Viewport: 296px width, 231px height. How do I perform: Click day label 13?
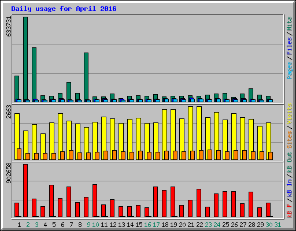(x=121, y=225)
